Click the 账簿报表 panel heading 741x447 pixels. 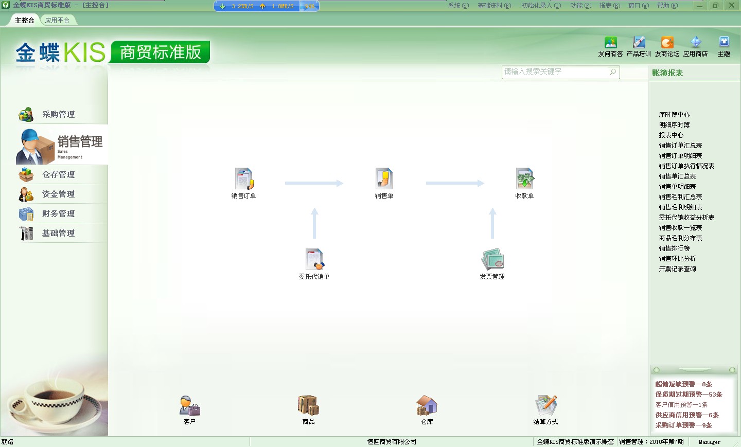[x=667, y=73]
